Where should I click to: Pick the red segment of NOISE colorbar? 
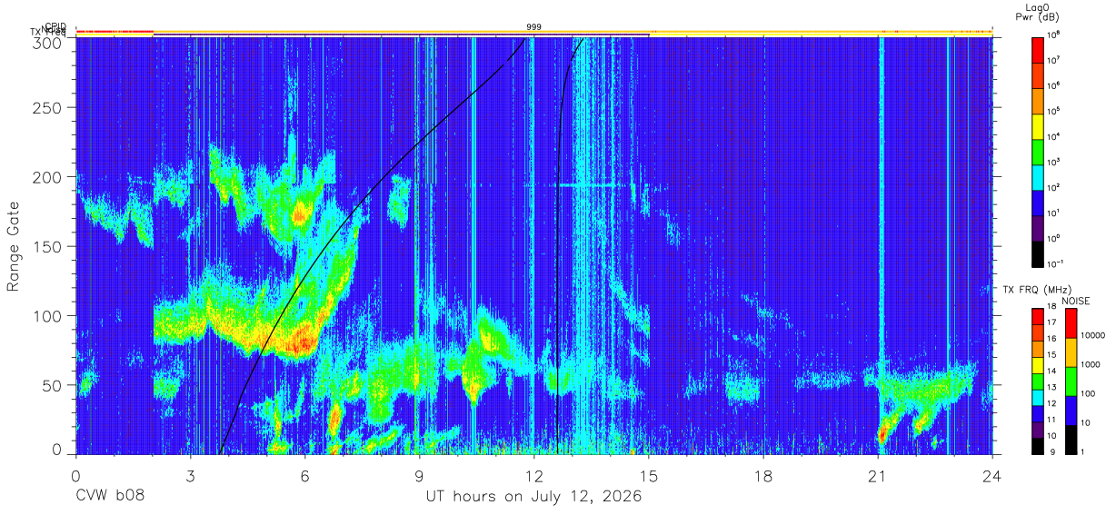pos(1071,323)
